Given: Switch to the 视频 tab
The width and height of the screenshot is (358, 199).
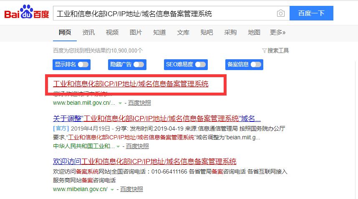Looking at the screenshot, I should 112,33.
